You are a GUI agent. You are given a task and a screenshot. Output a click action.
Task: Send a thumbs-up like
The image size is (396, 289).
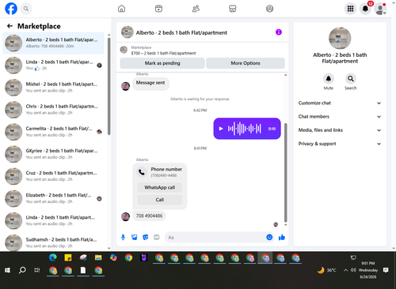[282, 237]
